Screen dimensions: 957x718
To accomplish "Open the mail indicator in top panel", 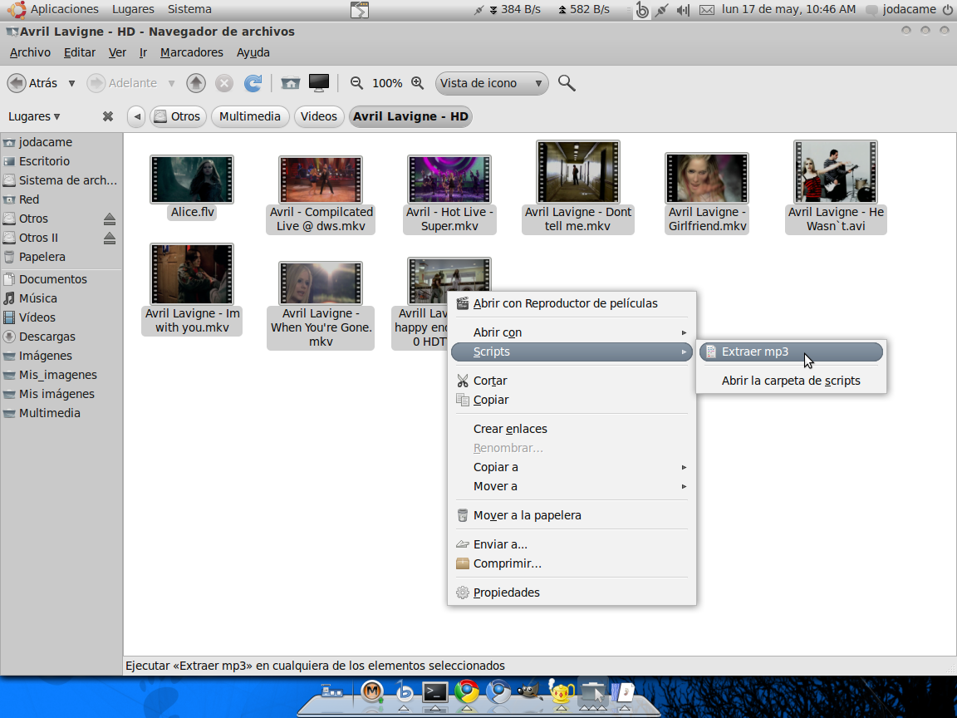I will (707, 10).
